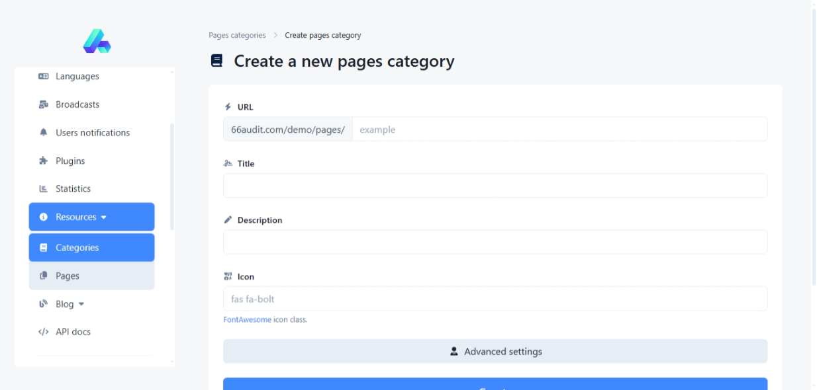Click the API docs code icon

(44, 332)
